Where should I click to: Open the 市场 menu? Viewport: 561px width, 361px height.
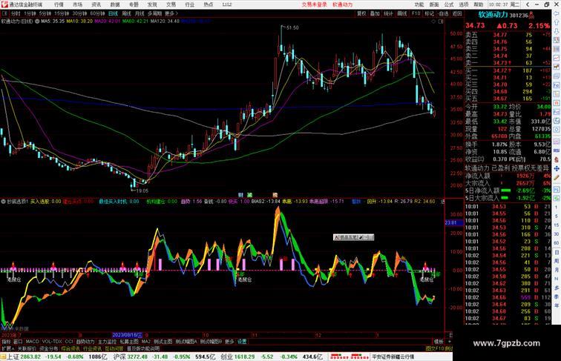tap(78, 4)
